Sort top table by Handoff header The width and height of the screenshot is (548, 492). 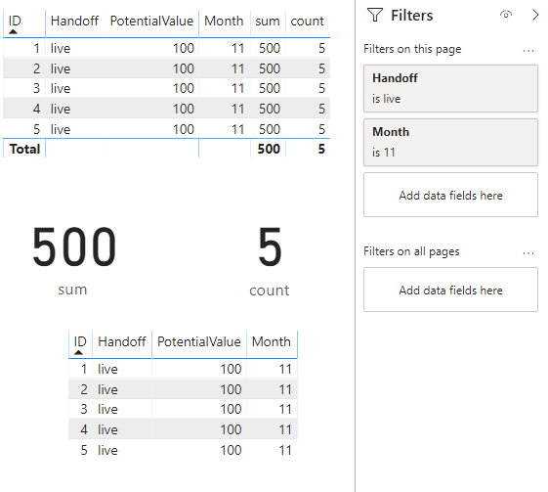coord(74,21)
